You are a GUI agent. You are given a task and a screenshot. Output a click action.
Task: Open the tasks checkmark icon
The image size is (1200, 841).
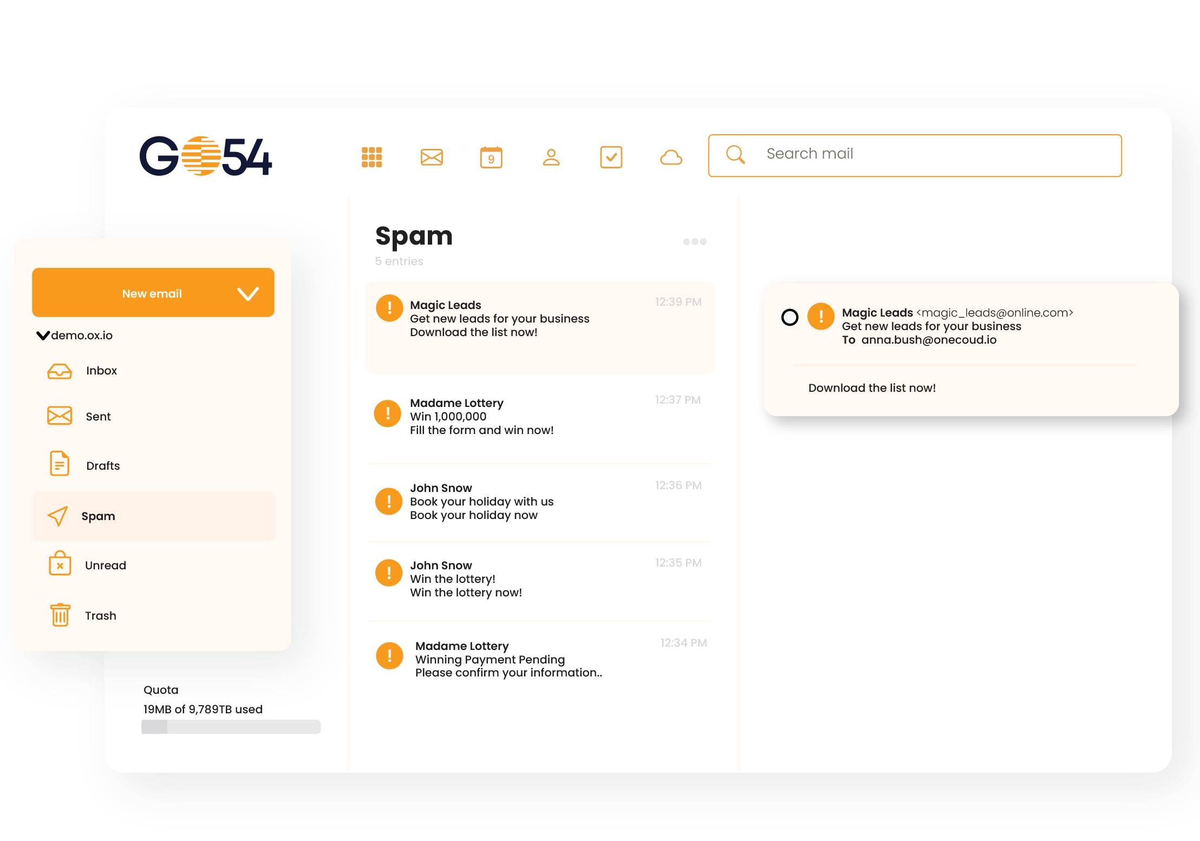[x=611, y=157]
